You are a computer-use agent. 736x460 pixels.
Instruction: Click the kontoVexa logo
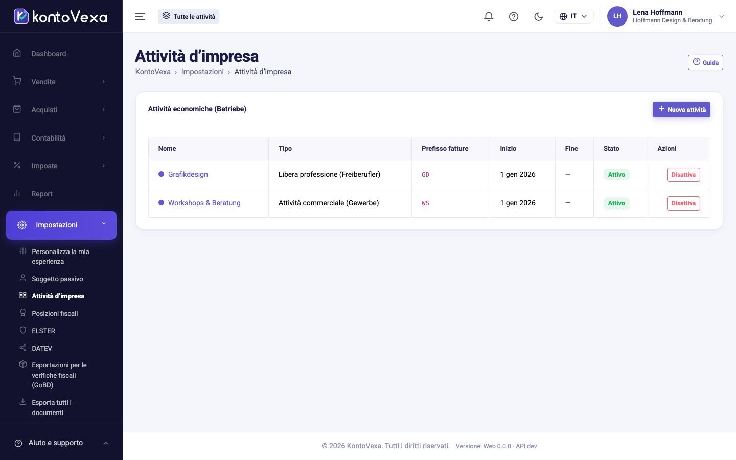pyautogui.click(x=60, y=16)
